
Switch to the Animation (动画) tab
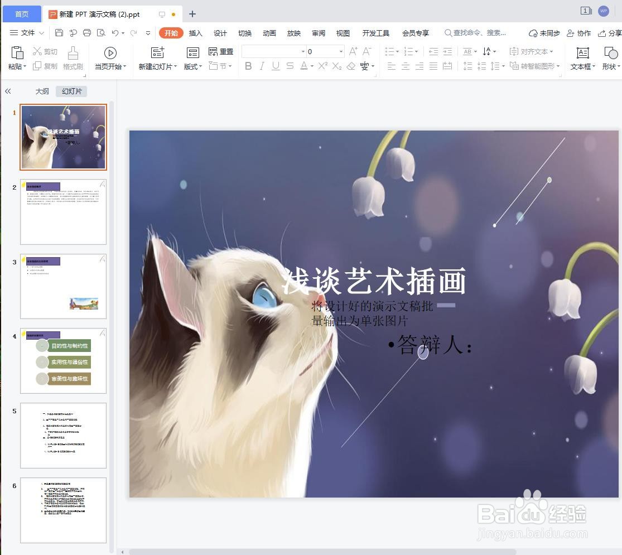coord(269,33)
